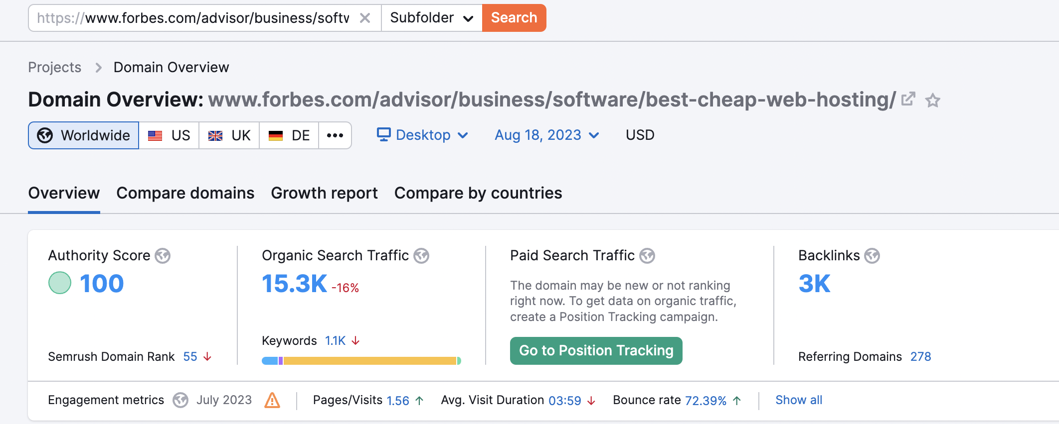
Task: Click globe icon next to Organic Search Traffic
Action: [x=421, y=256]
